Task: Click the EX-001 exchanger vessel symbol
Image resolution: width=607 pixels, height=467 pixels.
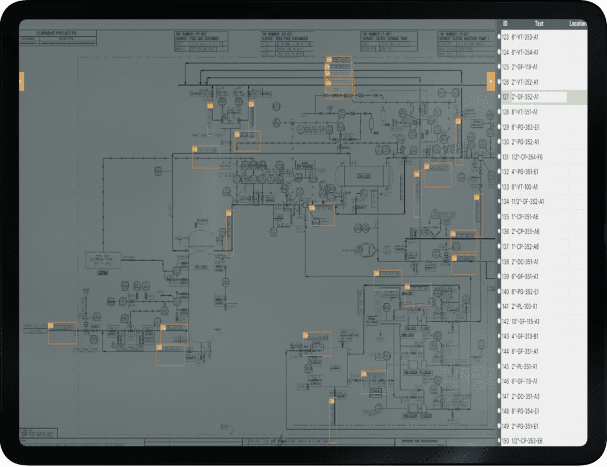Action: coord(363,175)
